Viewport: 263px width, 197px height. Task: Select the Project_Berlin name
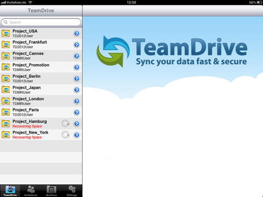pos(26,77)
